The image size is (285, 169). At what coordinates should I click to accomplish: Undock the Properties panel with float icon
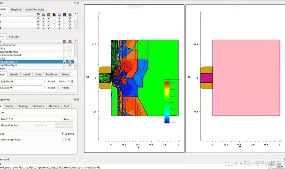pyautogui.click(x=75, y=99)
